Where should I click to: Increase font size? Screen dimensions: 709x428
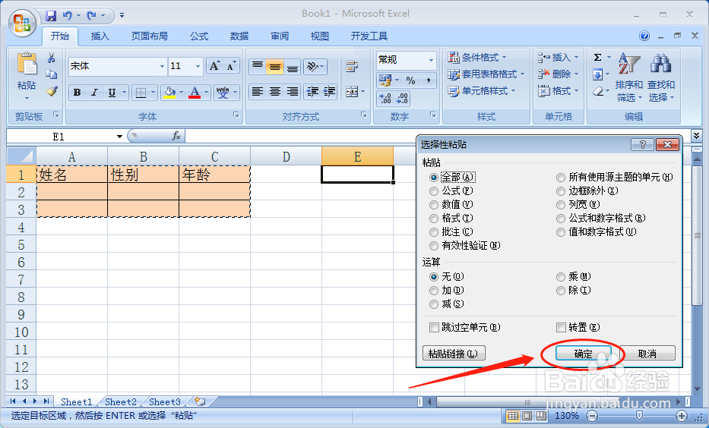tap(214, 66)
